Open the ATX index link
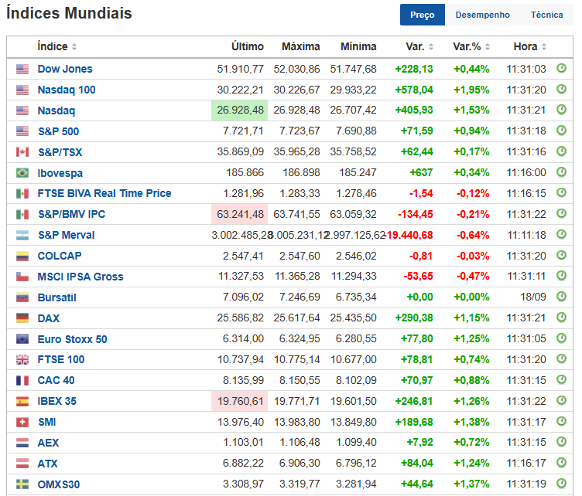The height and width of the screenshot is (496, 582). coord(47,464)
